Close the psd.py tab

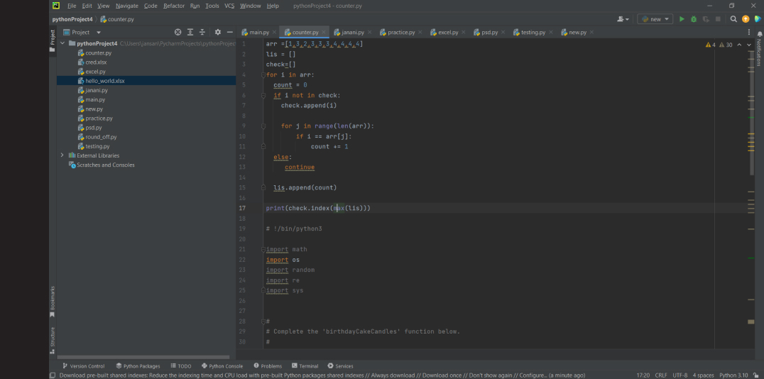503,32
